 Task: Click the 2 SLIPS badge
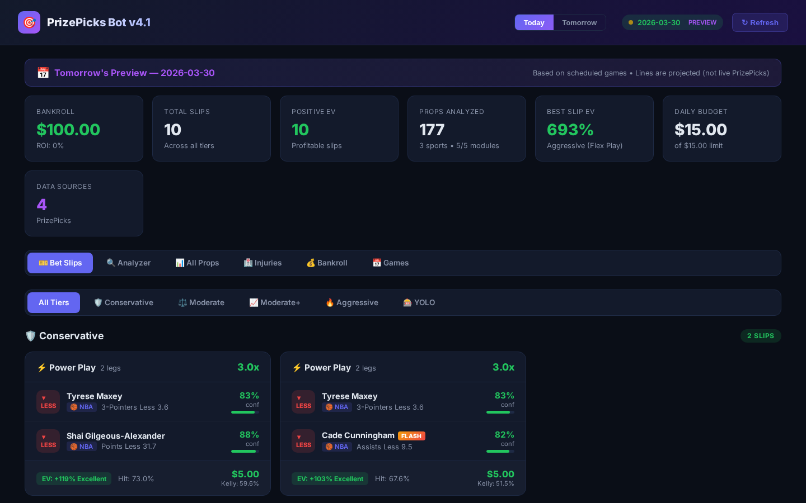[x=761, y=336]
